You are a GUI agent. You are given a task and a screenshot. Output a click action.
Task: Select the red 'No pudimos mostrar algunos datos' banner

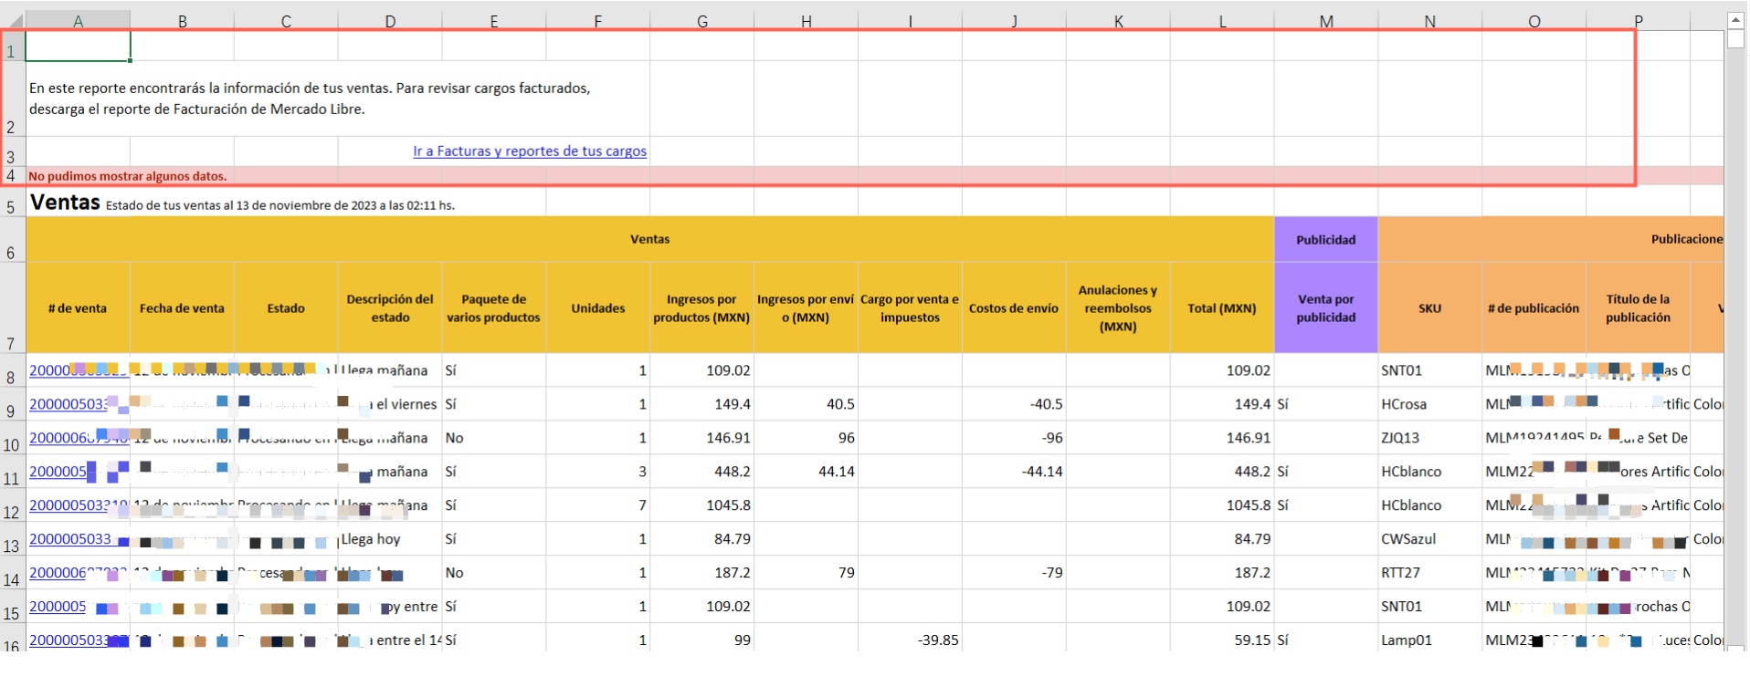click(x=128, y=176)
